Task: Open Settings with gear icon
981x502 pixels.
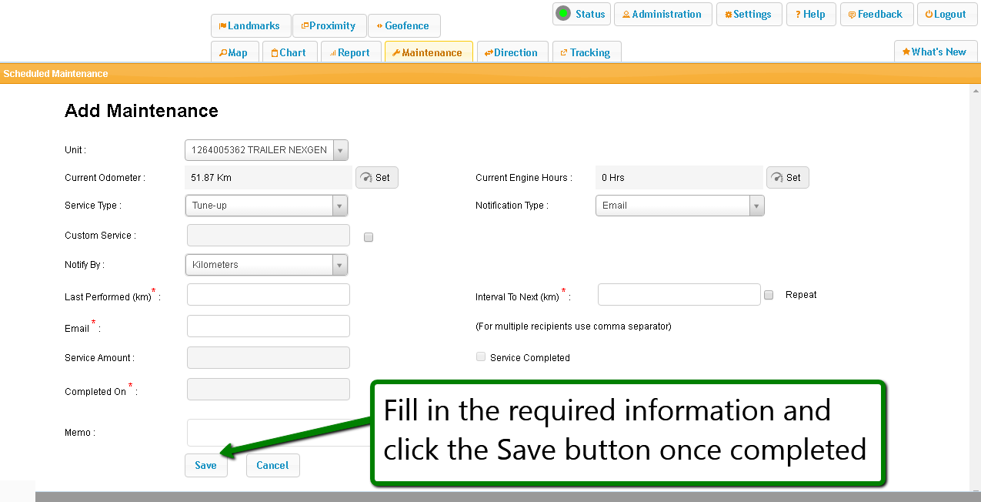Action: pyautogui.click(x=749, y=15)
